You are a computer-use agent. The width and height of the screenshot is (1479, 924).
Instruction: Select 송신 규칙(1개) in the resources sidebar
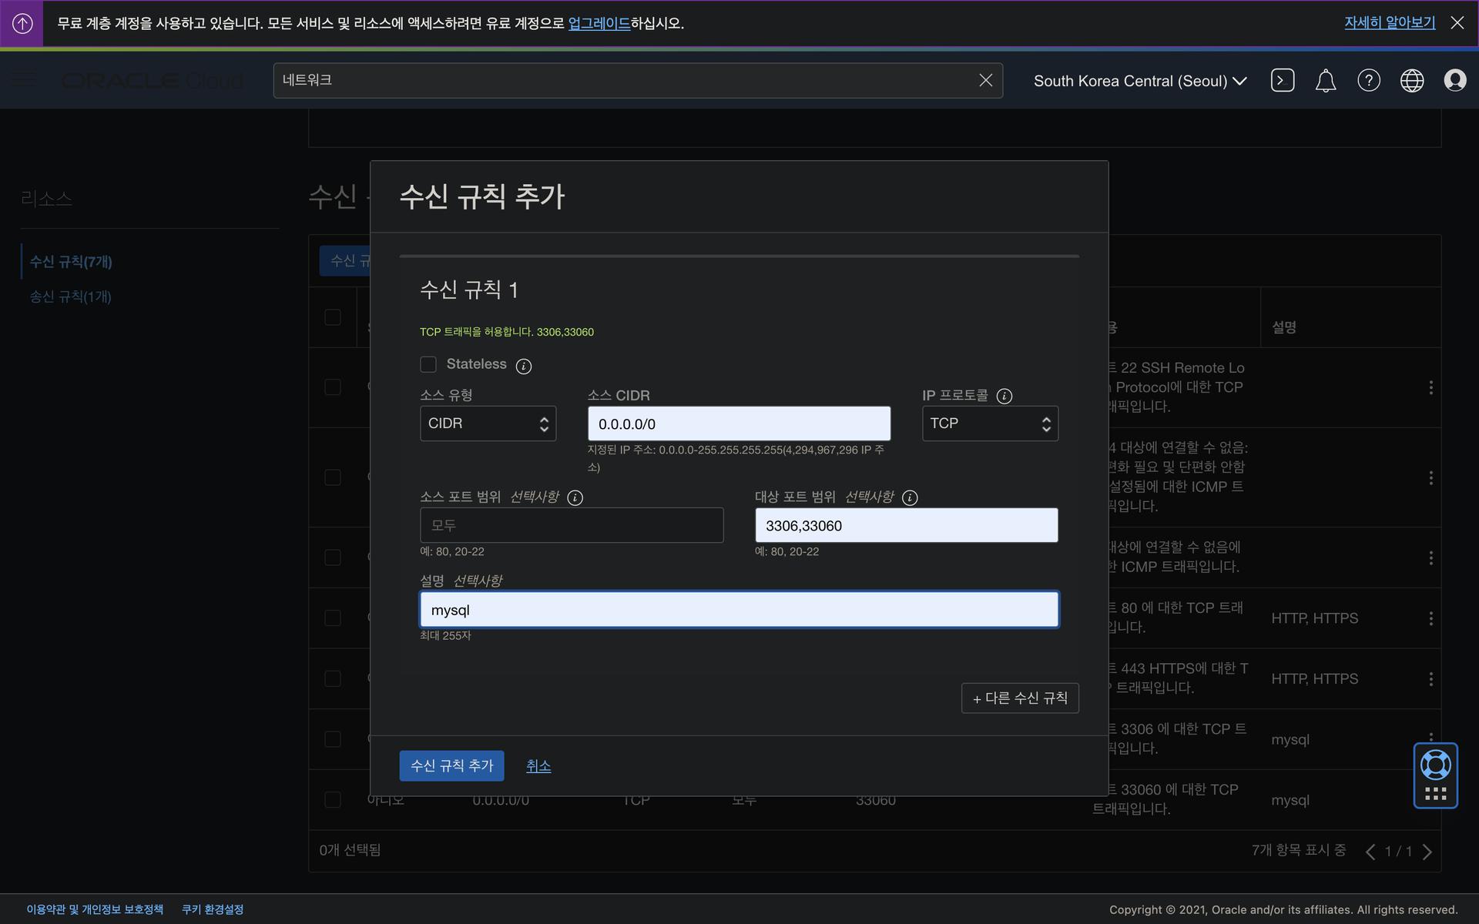tap(70, 296)
